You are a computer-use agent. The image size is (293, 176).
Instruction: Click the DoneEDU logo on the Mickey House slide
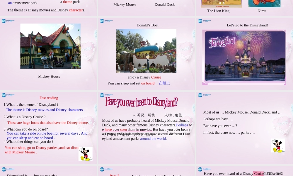pyautogui.click(x=8, y=21)
